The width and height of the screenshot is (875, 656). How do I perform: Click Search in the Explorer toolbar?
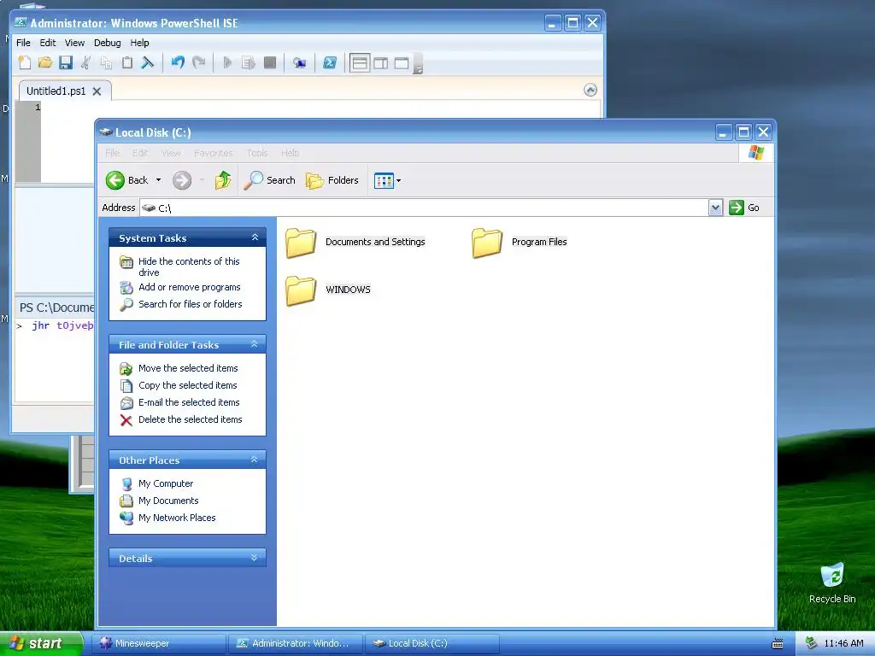269,180
